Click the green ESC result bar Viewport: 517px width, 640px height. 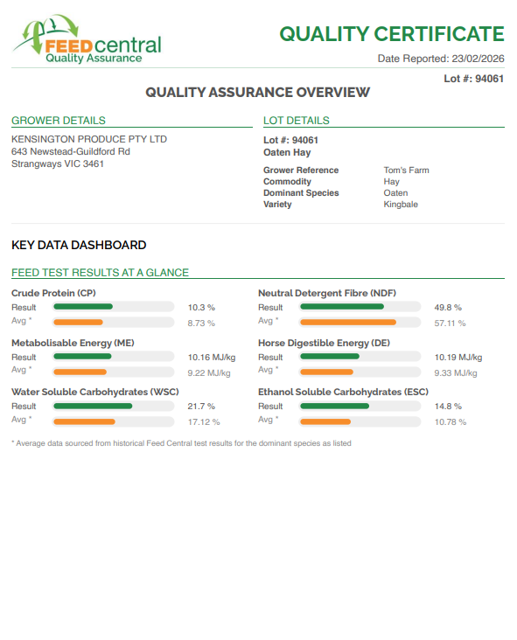click(x=335, y=407)
